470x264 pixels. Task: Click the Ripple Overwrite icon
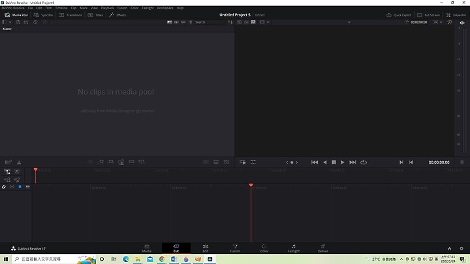click(x=111, y=162)
